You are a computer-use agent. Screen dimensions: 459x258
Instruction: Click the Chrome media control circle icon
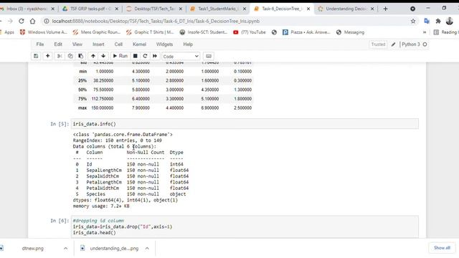412,9
